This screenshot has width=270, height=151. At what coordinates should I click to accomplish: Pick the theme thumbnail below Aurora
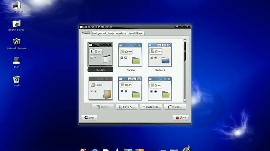coord(130,89)
